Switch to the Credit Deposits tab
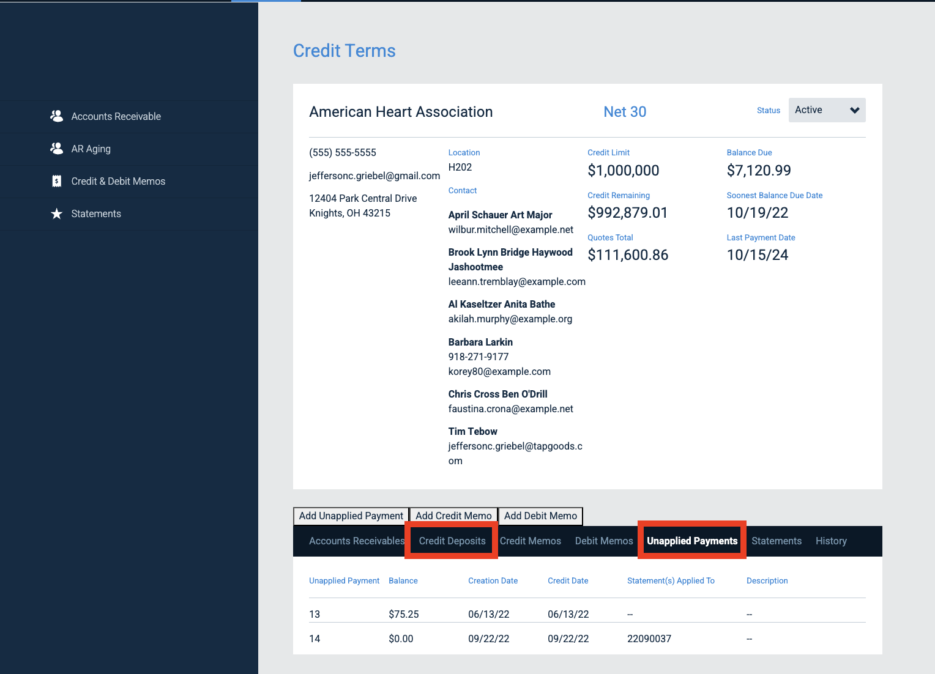The image size is (935, 674). 451,541
